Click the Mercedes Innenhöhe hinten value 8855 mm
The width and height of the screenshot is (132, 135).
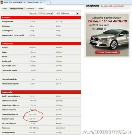pos(33,114)
